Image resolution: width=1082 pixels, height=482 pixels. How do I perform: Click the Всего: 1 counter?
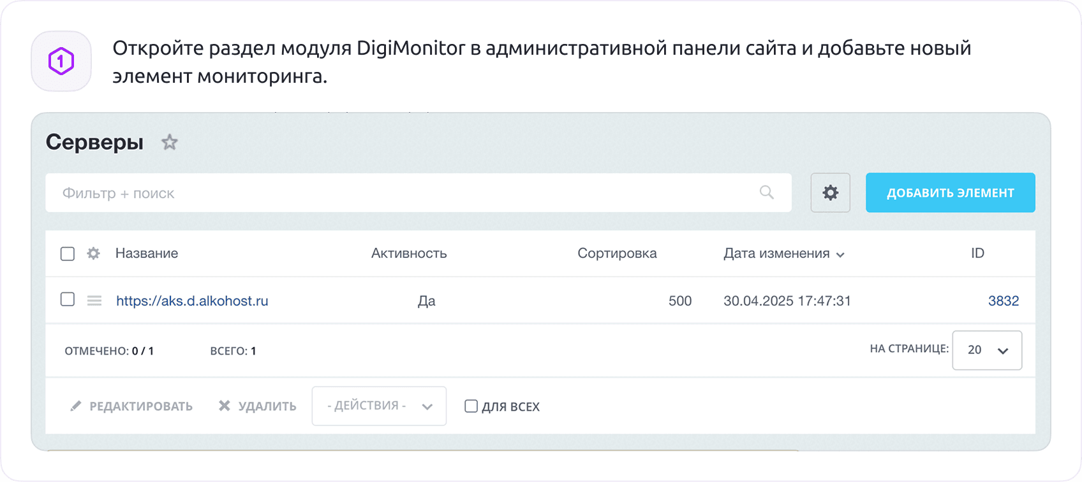click(233, 351)
